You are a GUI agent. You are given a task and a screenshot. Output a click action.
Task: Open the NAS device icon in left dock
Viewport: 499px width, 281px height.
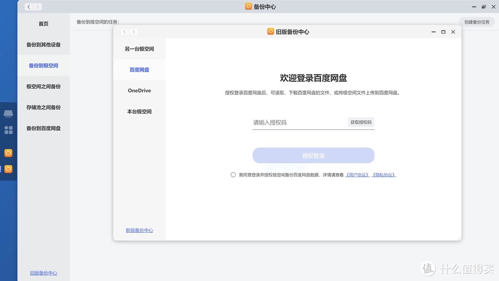pos(8,113)
